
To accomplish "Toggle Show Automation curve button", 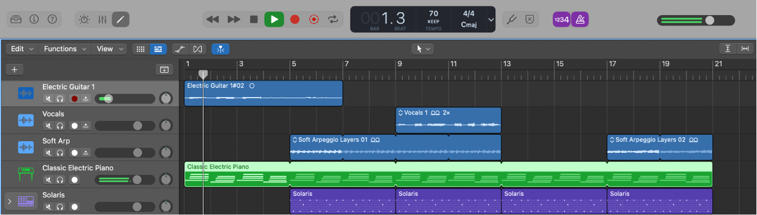I will pos(180,49).
